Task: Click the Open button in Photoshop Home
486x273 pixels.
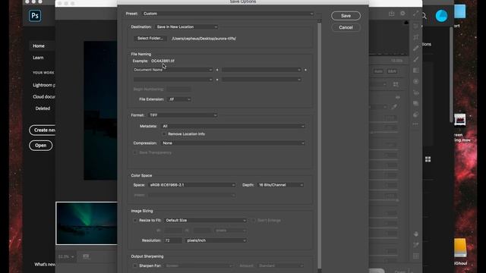Action: click(40, 146)
